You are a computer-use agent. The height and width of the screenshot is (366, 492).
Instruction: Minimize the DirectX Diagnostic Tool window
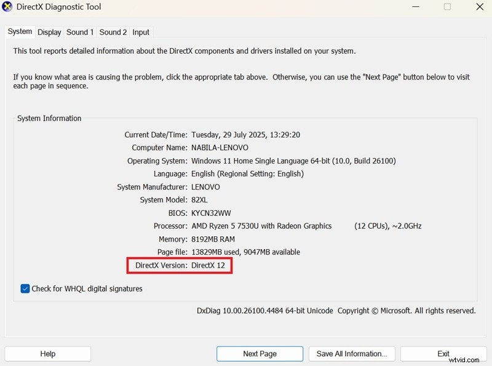click(416, 7)
